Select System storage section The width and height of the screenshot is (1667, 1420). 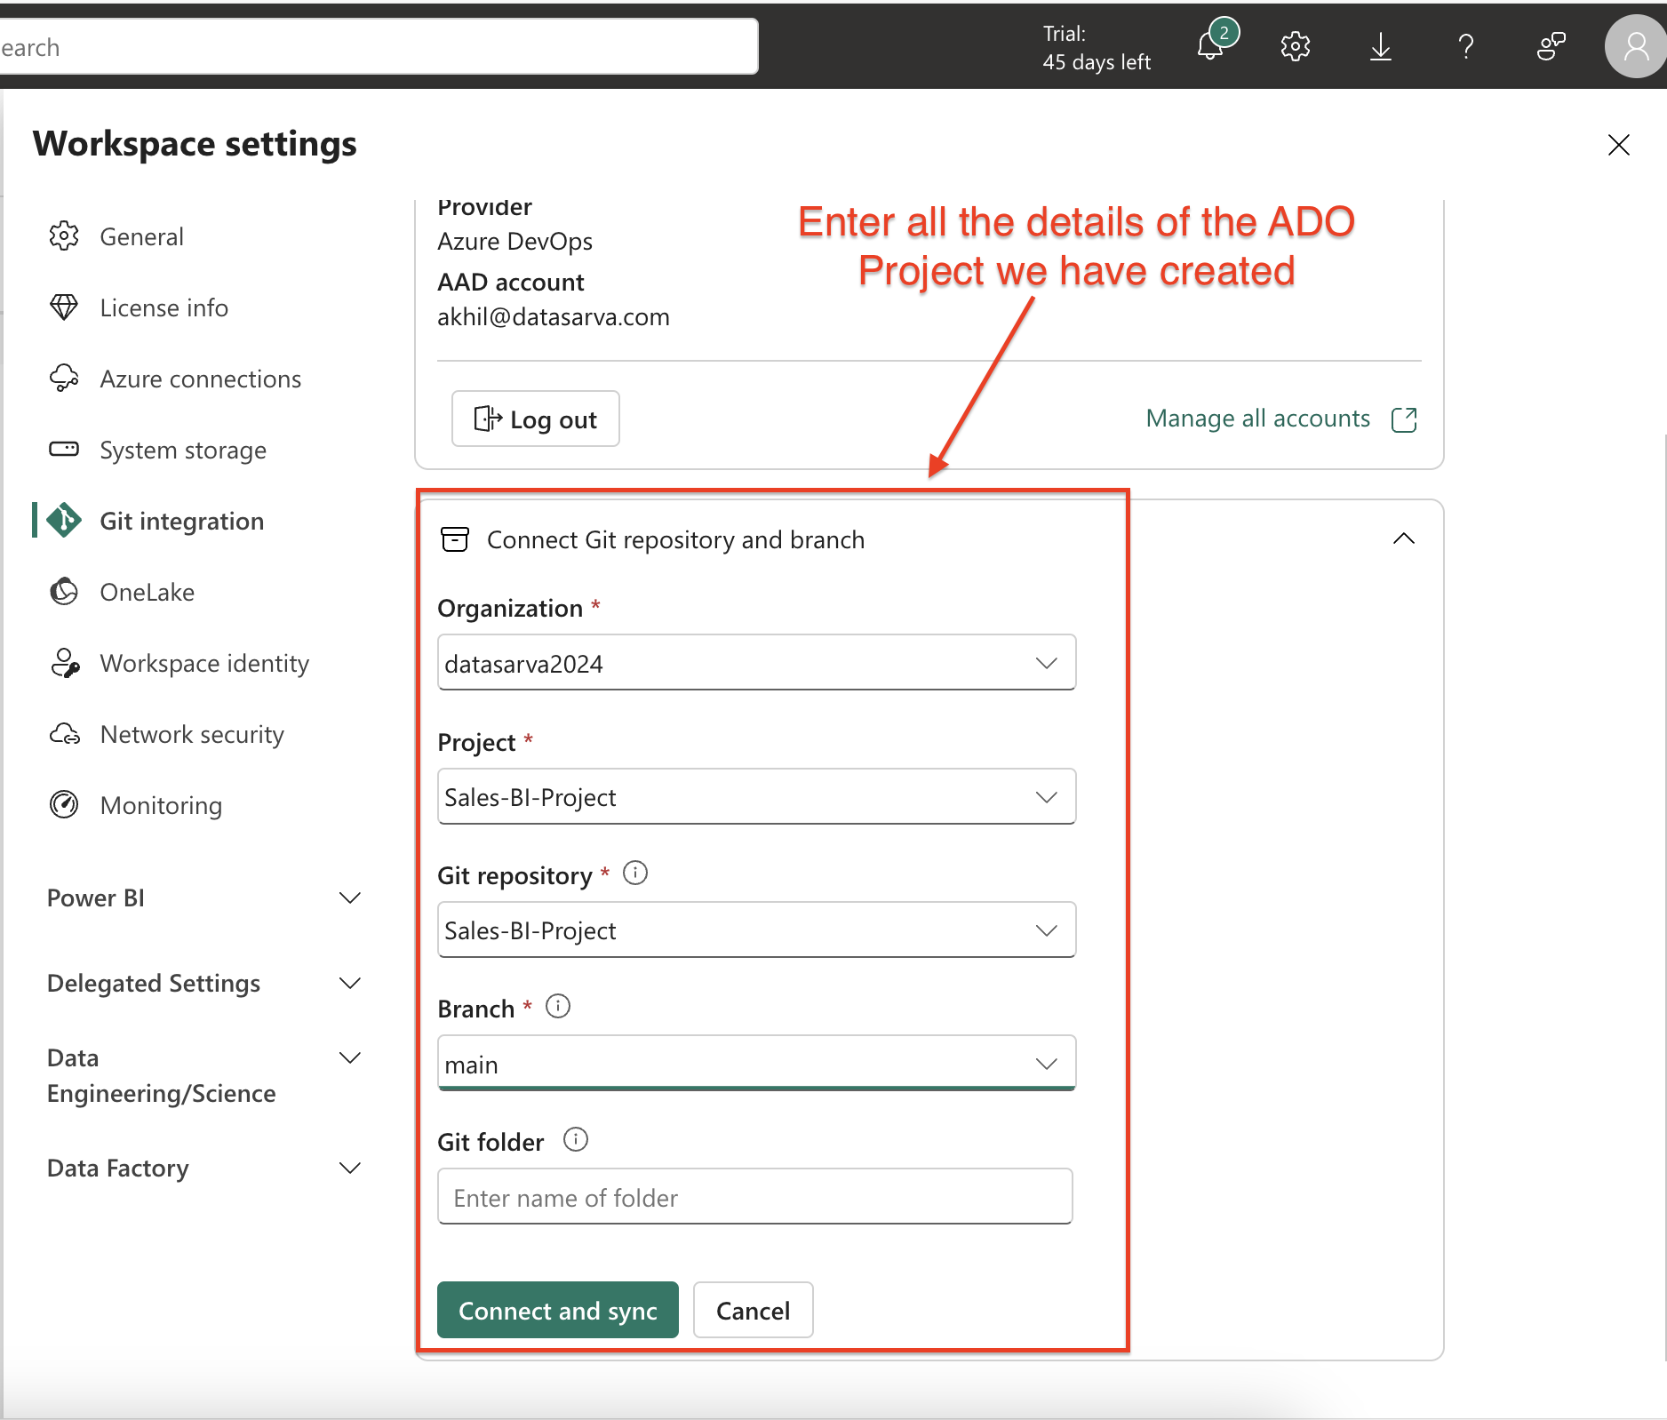183,450
